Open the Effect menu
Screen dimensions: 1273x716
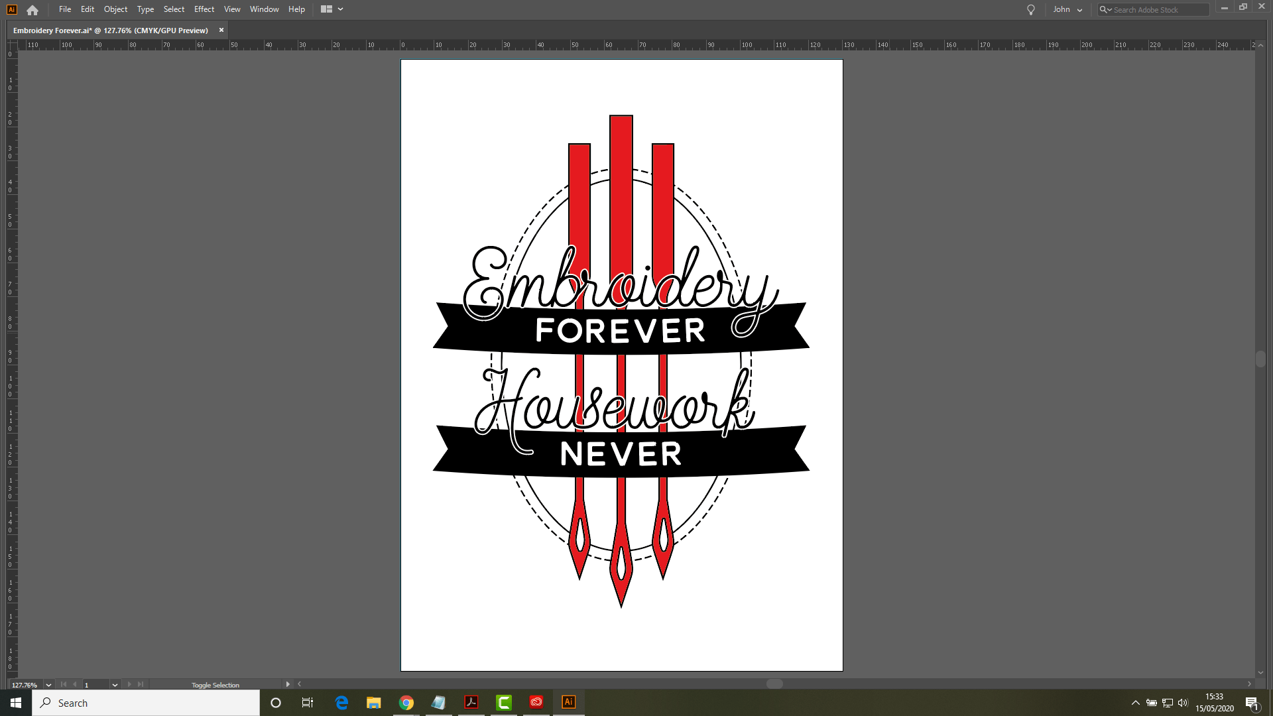click(204, 9)
